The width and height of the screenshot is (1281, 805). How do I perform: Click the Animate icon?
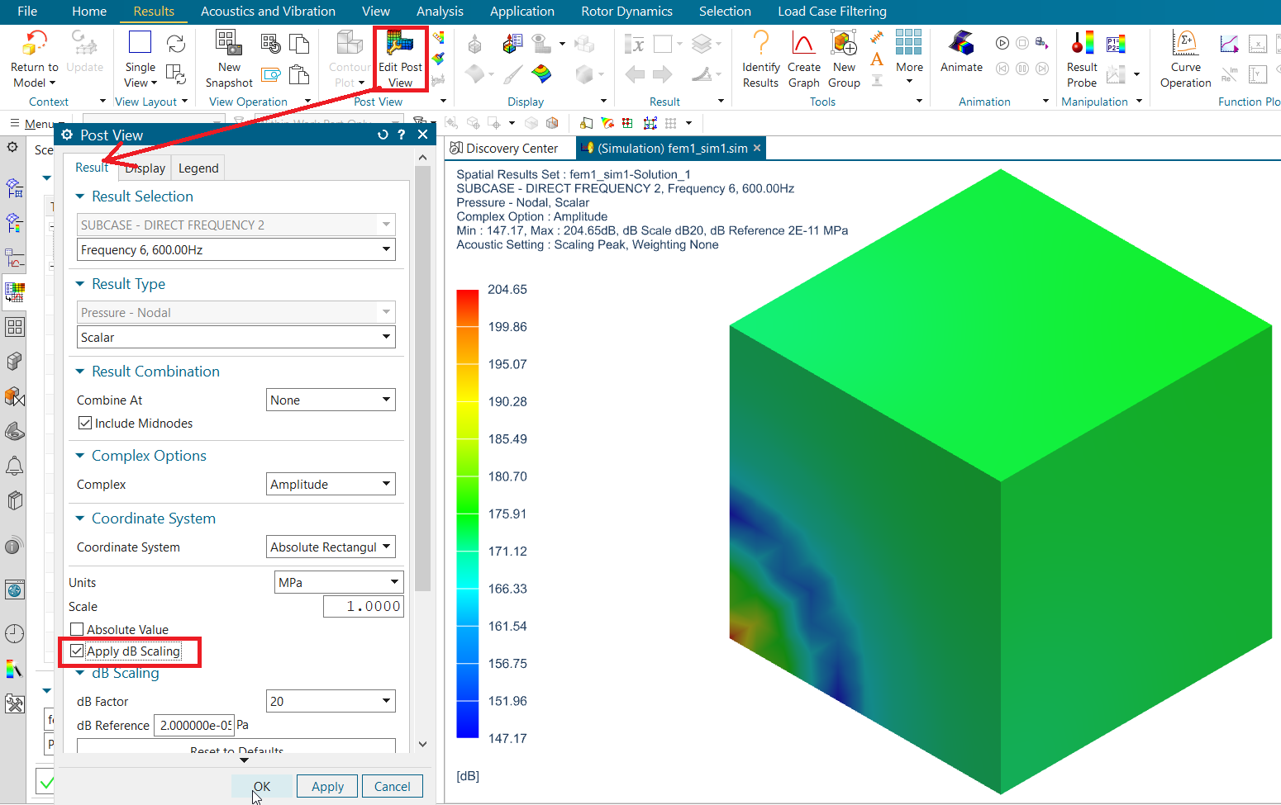(x=961, y=43)
